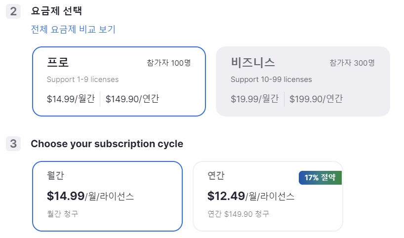Click the $12.49/월/라이선스 annual price
This screenshot has height=238, width=404.
pos(251,196)
